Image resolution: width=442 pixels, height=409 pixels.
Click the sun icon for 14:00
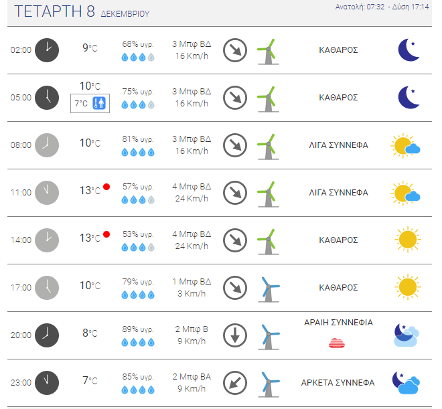coord(408,240)
